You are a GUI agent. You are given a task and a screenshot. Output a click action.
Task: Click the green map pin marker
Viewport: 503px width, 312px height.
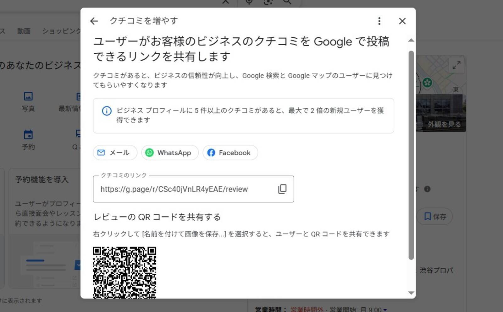(427, 83)
